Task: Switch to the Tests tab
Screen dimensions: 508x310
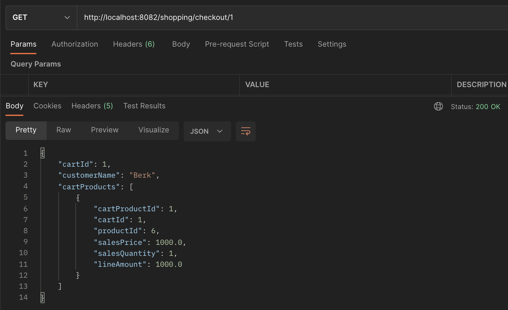Action: (293, 44)
